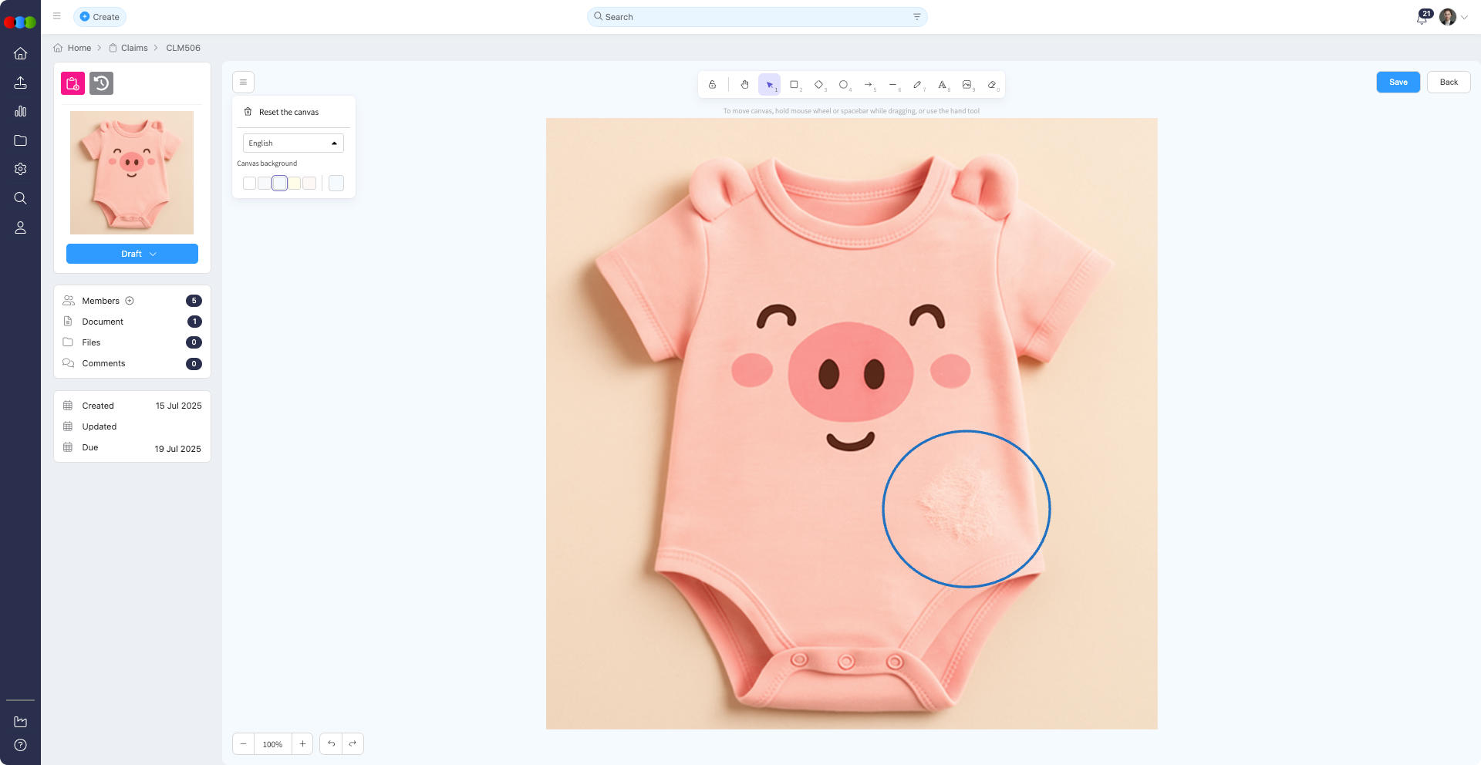The height and width of the screenshot is (765, 1481).
Task: Choose the Text tool
Action: [x=942, y=85]
